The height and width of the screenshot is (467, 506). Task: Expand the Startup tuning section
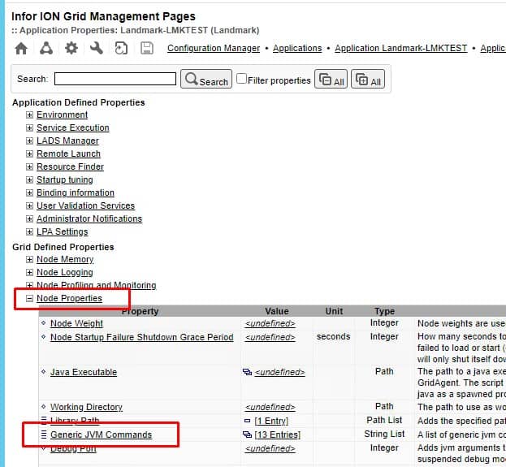(29, 179)
